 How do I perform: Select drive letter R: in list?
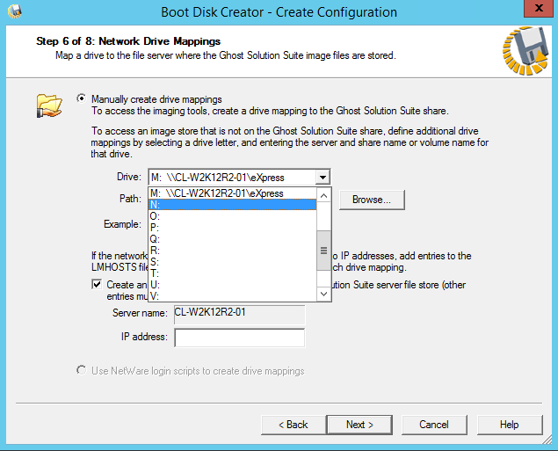(232, 251)
